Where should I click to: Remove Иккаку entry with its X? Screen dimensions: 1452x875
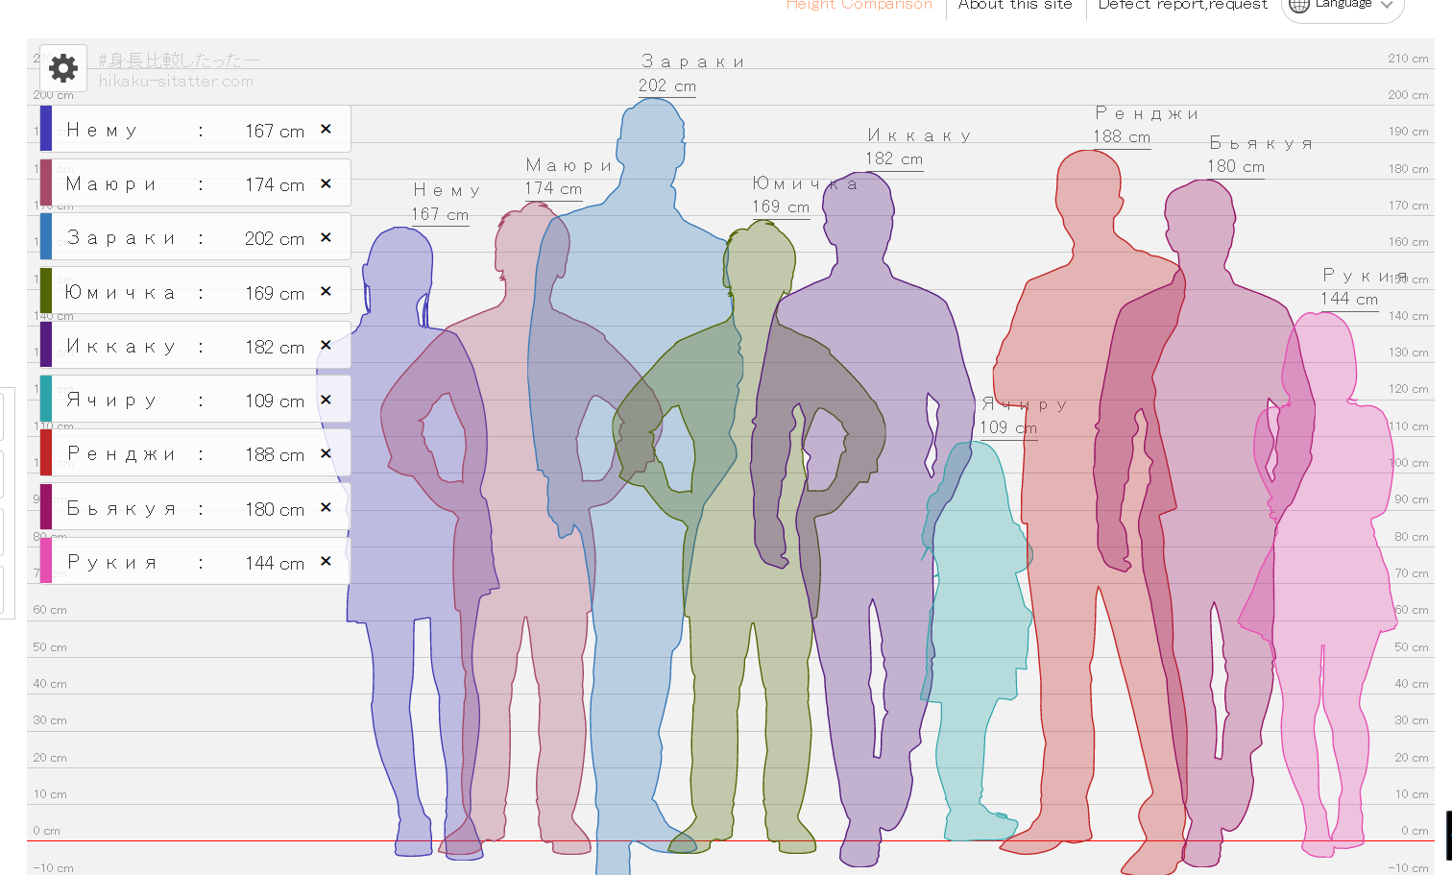pyautogui.click(x=326, y=344)
